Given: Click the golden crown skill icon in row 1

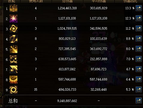Looking at the screenshot, I should tap(13, 8).
